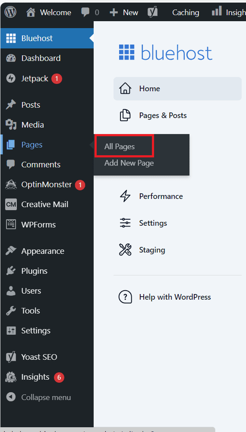The image size is (246, 432).
Task: Click the documents icon beside Pages & Posts
Action: [x=125, y=115]
